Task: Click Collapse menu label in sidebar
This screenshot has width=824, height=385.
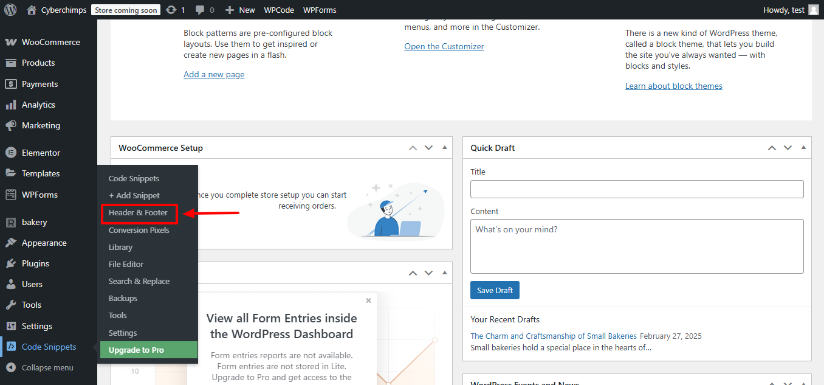Action: point(47,367)
